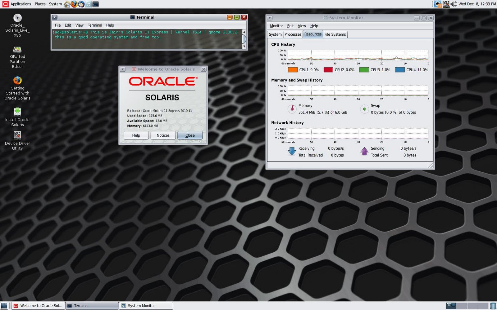
Task: Open the Oracle logo Applications launcher icon
Action: click(x=6, y=4)
